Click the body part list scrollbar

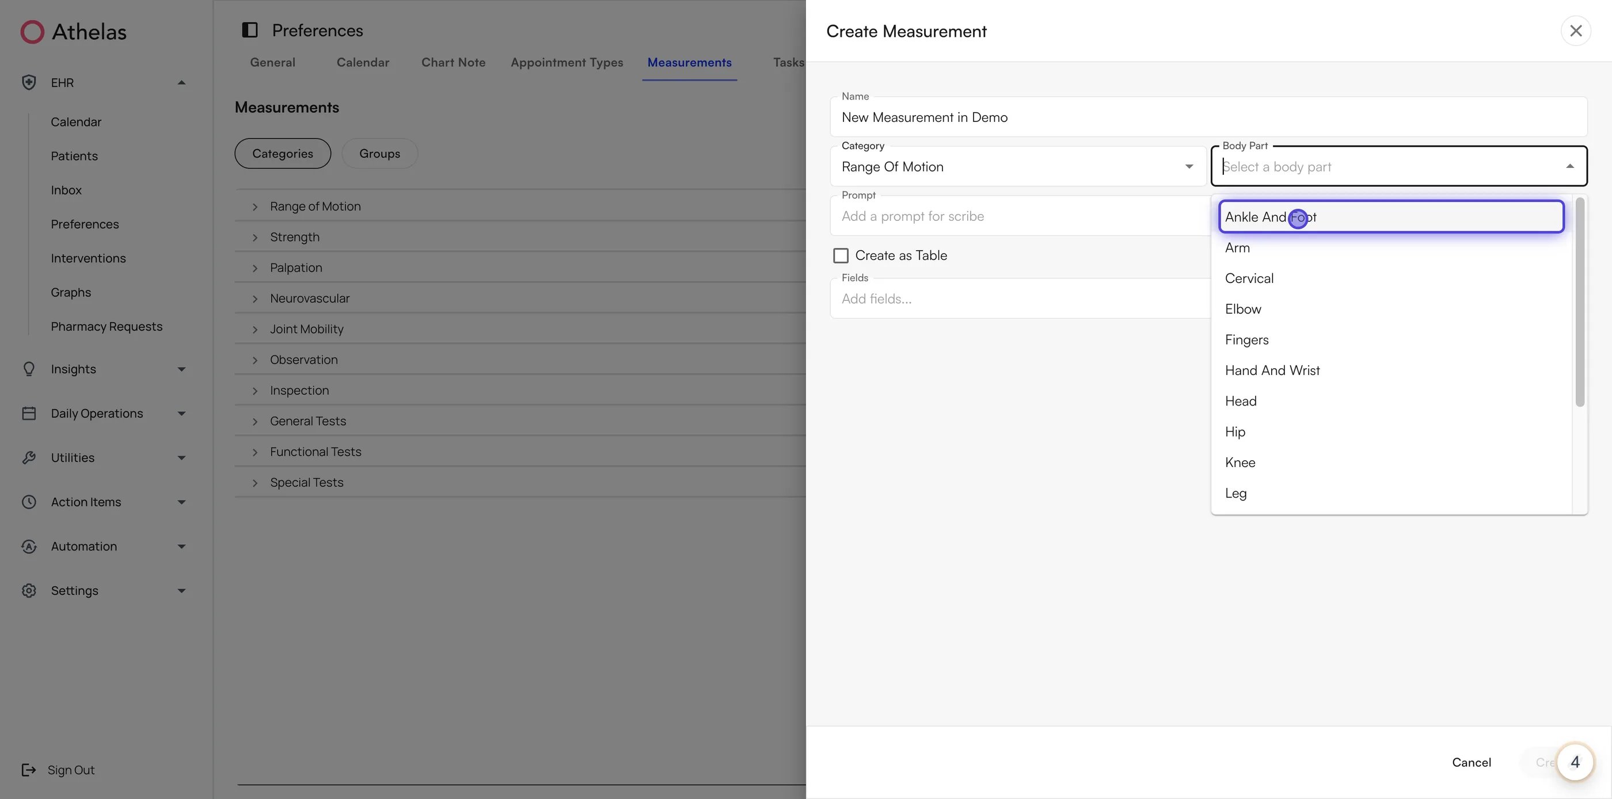pos(1579,302)
